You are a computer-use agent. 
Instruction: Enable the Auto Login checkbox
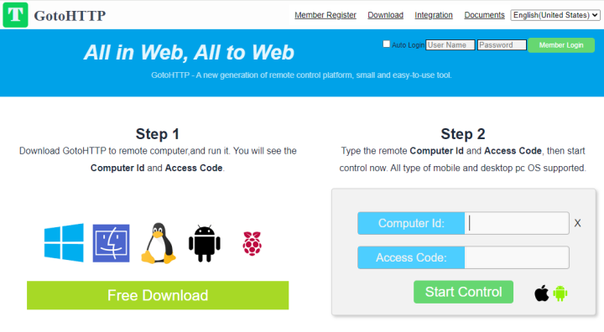(387, 44)
